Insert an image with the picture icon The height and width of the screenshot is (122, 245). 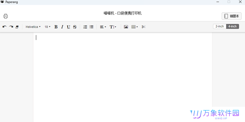click(x=126, y=27)
